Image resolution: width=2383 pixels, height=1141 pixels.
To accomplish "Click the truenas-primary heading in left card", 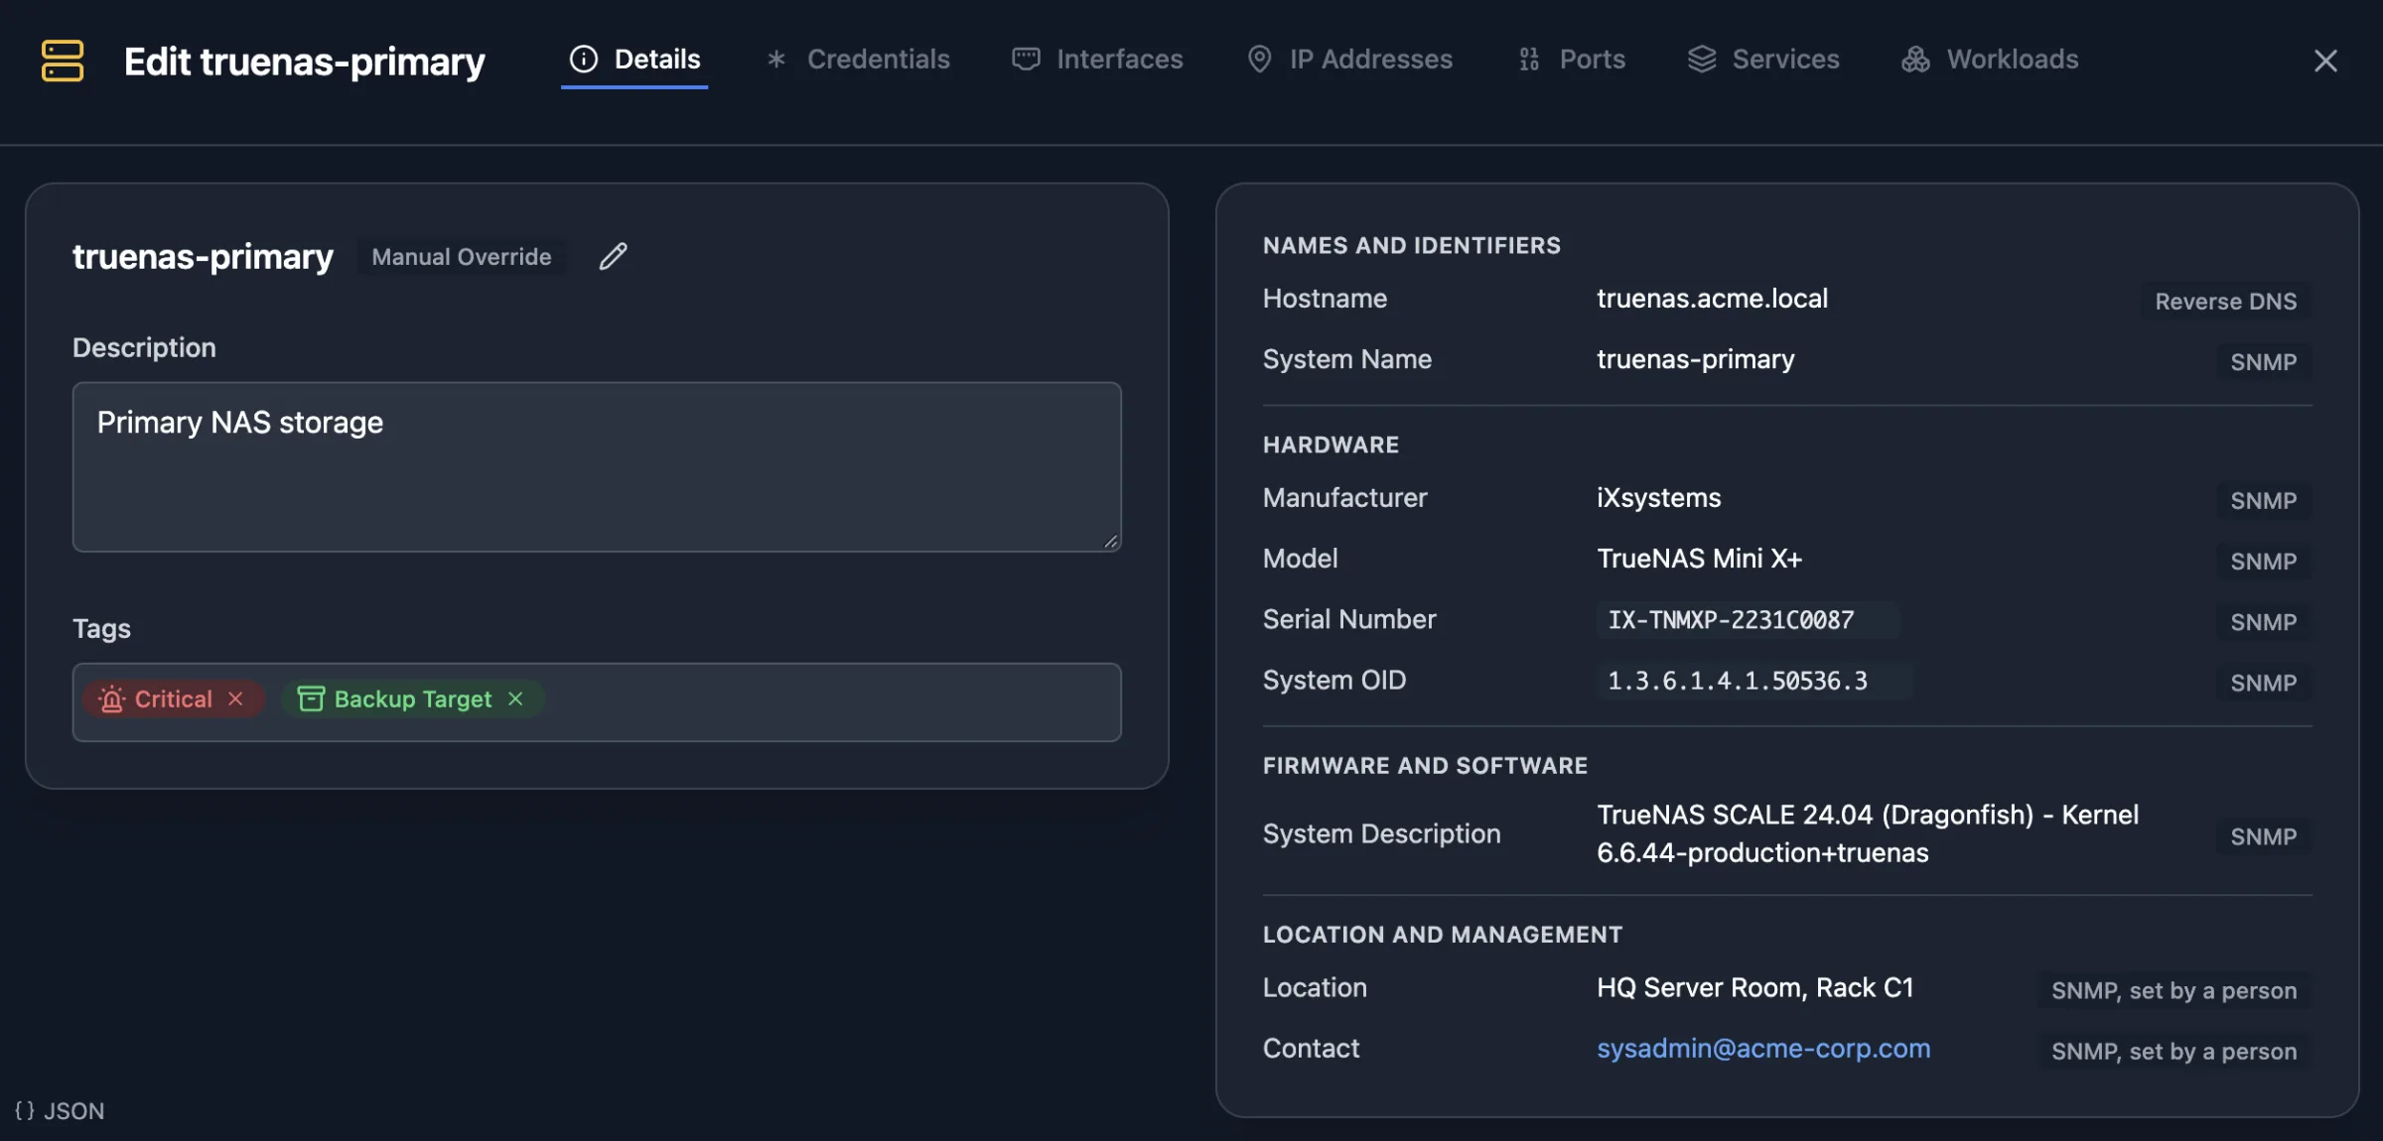I will point(203,257).
